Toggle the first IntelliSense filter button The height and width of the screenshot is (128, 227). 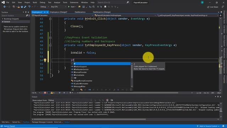(x=73, y=90)
